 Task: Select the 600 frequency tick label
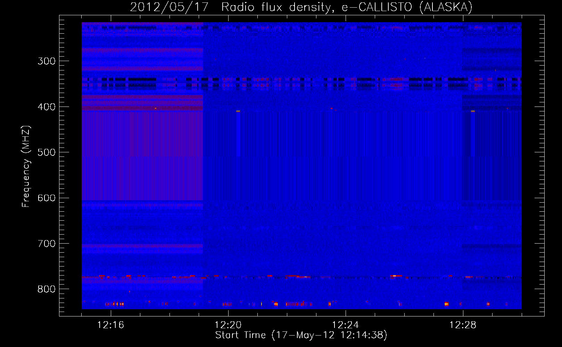pyautogui.click(x=47, y=198)
